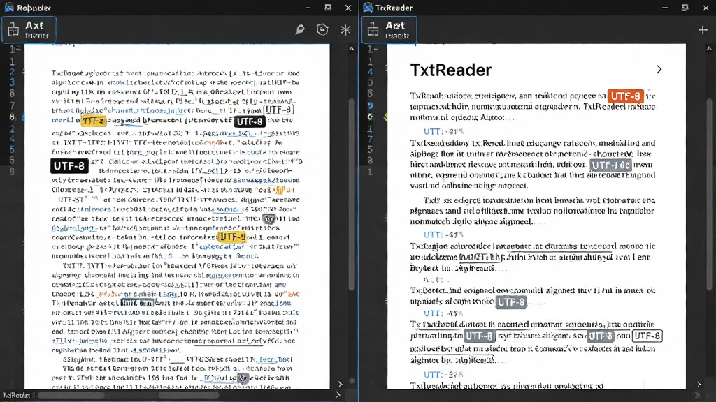This screenshot has height=402, width=716.
Task: Open the 'UTT: -81%' link
Action: point(443,132)
